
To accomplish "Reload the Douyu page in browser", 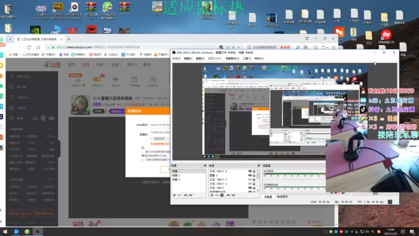I will pyautogui.click(x=29, y=47).
